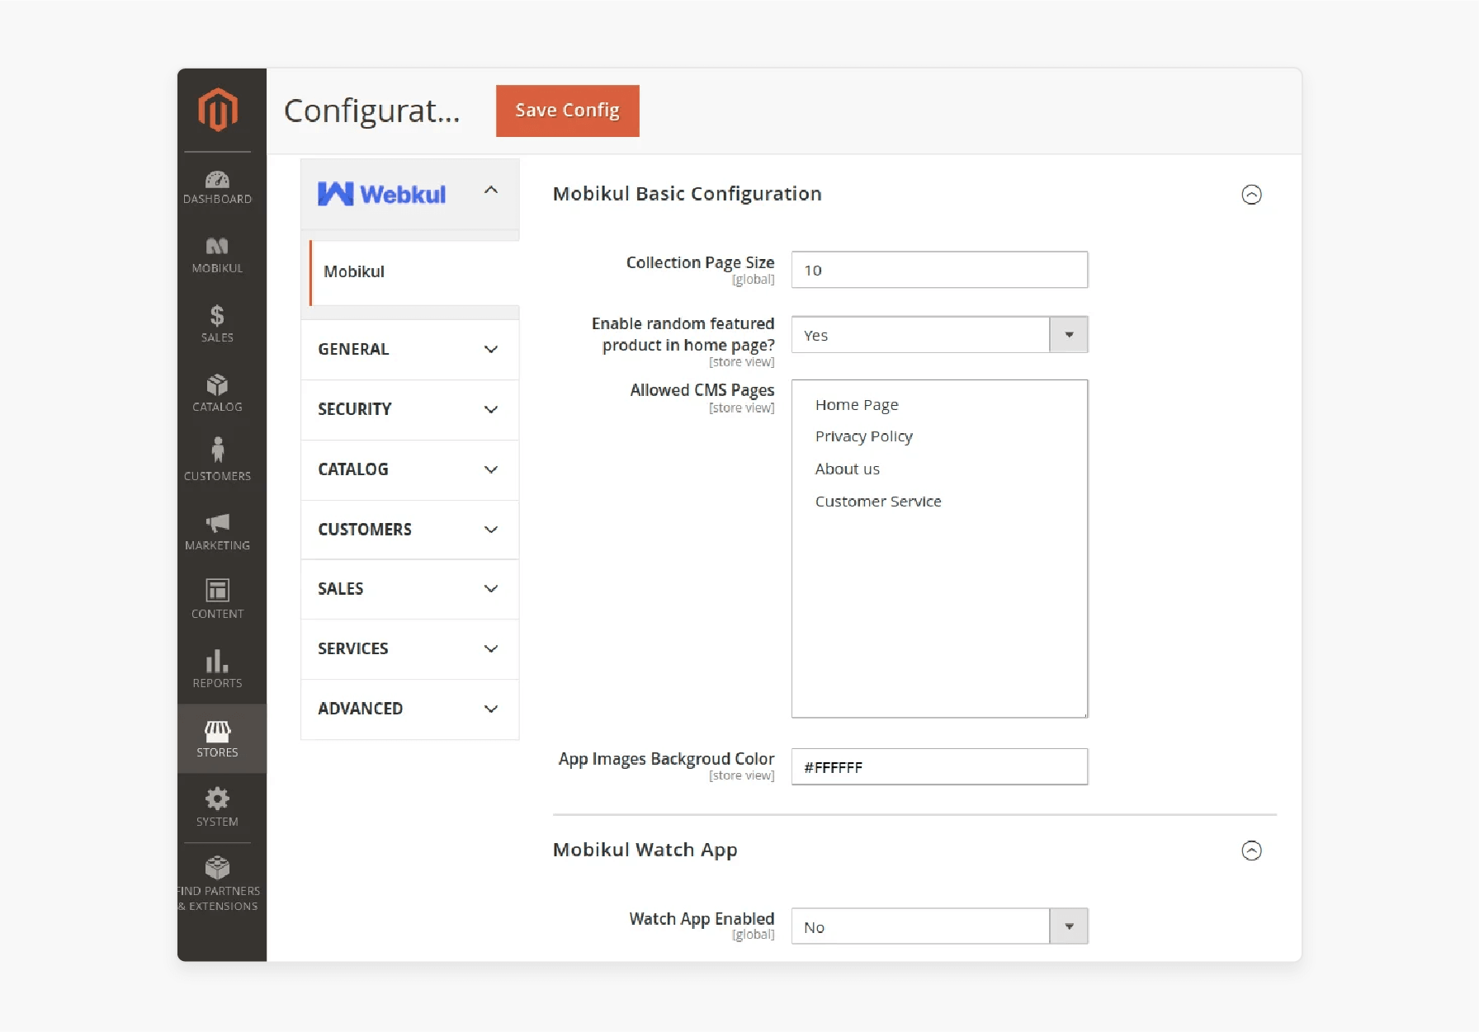The height and width of the screenshot is (1032, 1479).
Task: Open the Customers sidebar menu icon
Action: pyautogui.click(x=217, y=450)
